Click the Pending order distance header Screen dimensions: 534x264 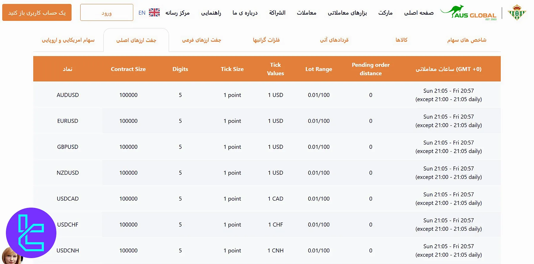click(371, 69)
